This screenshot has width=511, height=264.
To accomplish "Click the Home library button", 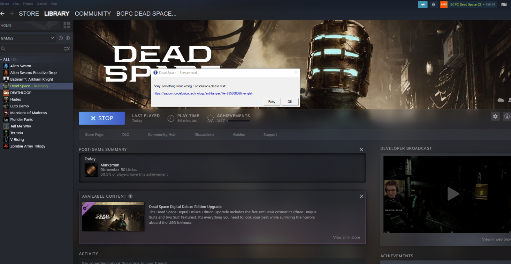I will point(30,26).
